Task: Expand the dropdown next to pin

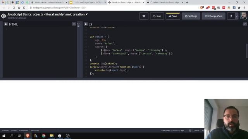Action: point(237,16)
